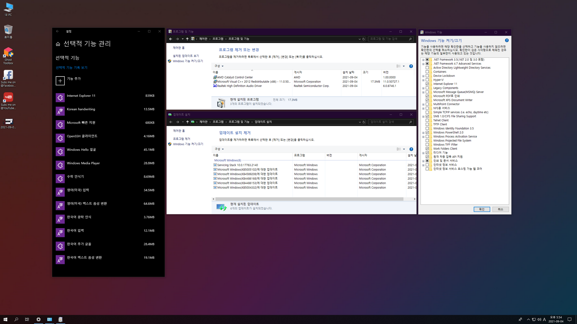Click help icon in 업데이트 설치 window
Viewport: 577px width, 324px height.
411,149
